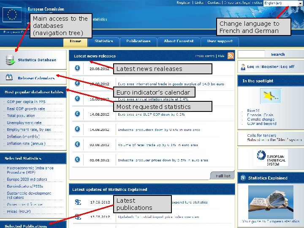The image size is (304, 228).
Task: Switch to the Home tab
Action: tap(76, 41)
